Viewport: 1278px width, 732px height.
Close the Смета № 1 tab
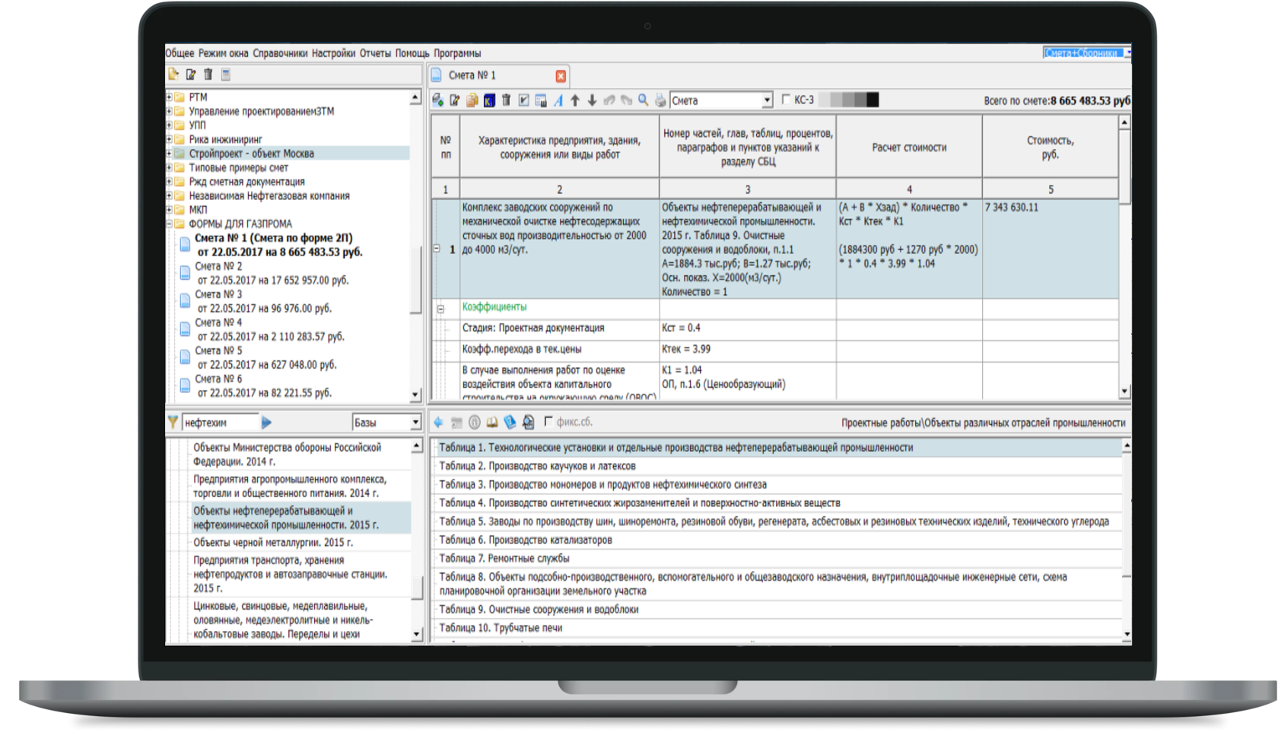(x=561, y=76)
